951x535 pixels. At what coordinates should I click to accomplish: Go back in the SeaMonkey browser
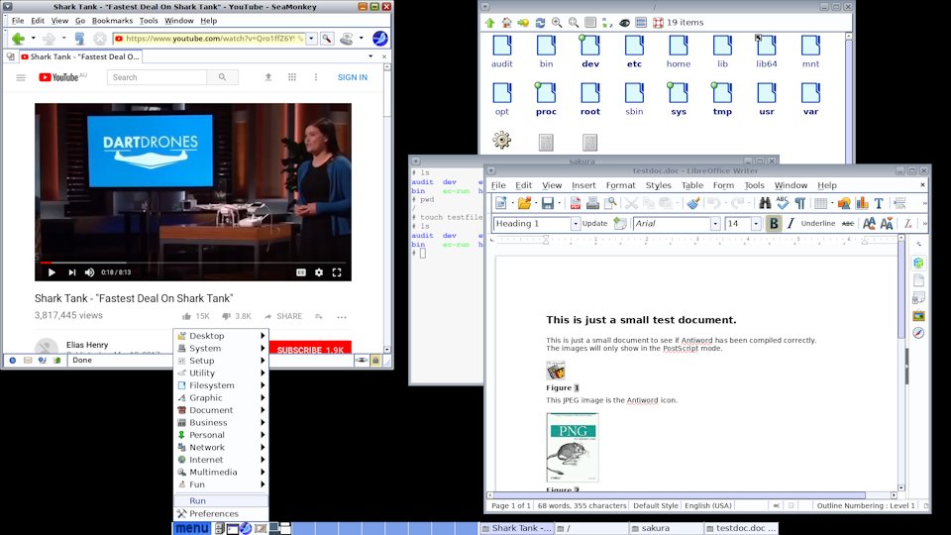(x=18, y=39)
